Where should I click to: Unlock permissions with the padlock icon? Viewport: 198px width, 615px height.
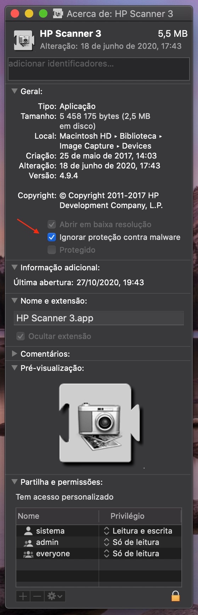tap(175, 596)
